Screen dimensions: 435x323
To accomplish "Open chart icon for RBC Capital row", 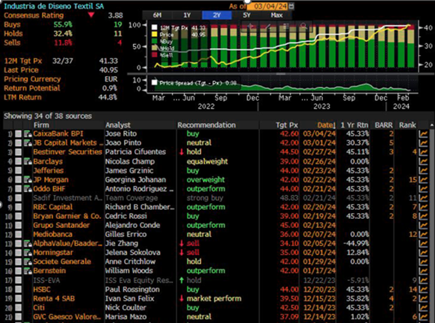I will (x=423, y=207).
